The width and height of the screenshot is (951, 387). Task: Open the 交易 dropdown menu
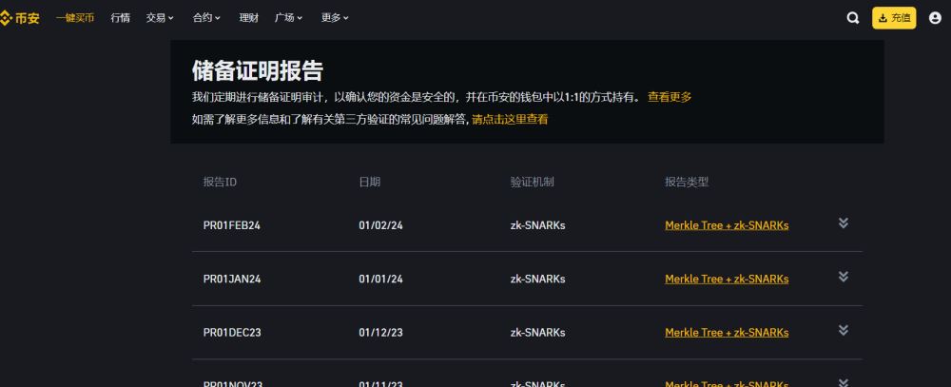pyautogui.click(x=161, y=18)
